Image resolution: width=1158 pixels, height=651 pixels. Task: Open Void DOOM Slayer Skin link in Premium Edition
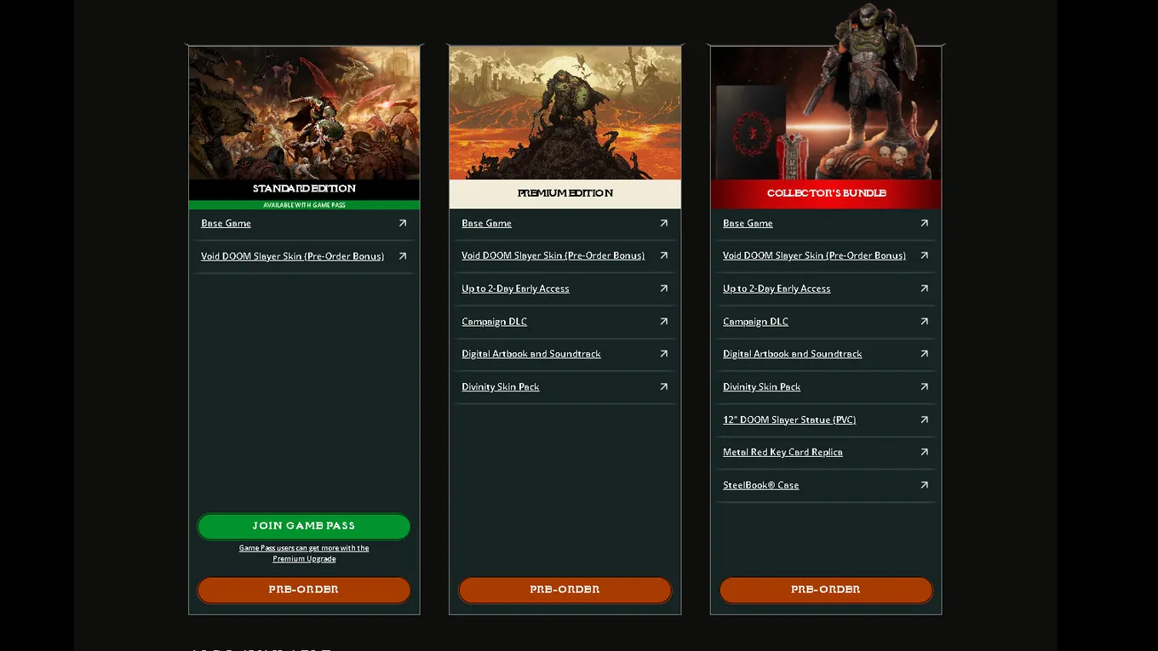click(x=553, y=255)
